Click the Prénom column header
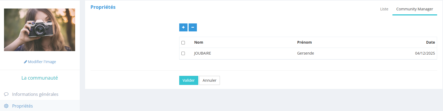 coord(304,42)
